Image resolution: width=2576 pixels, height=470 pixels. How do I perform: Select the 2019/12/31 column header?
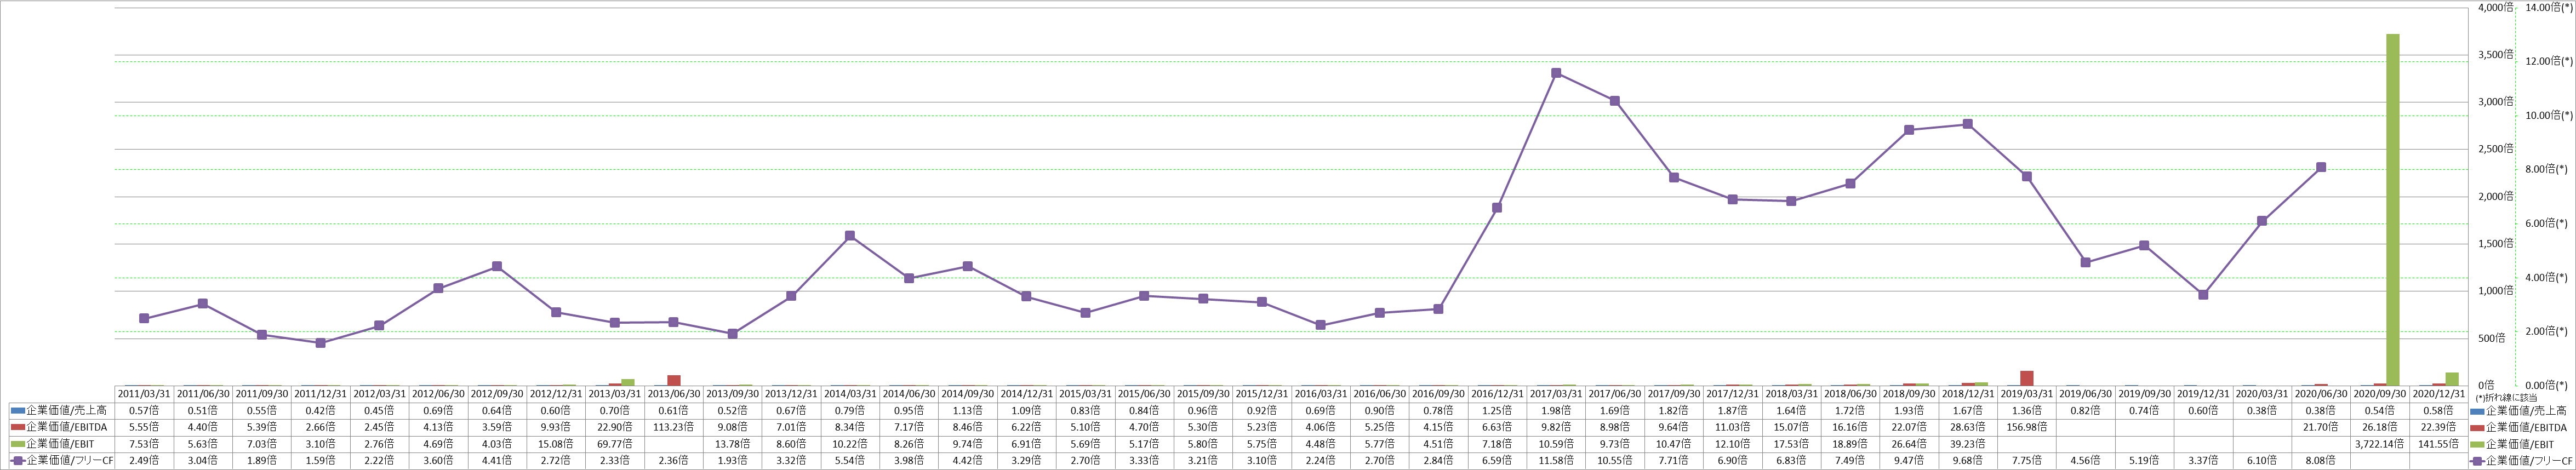2203,394
